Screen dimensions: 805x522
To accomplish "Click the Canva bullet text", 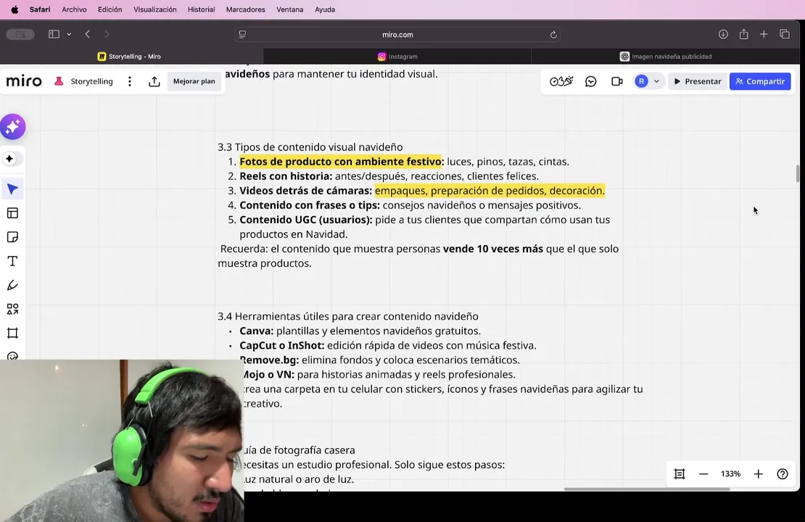I will pyautogui.click(x=360, y=331).
